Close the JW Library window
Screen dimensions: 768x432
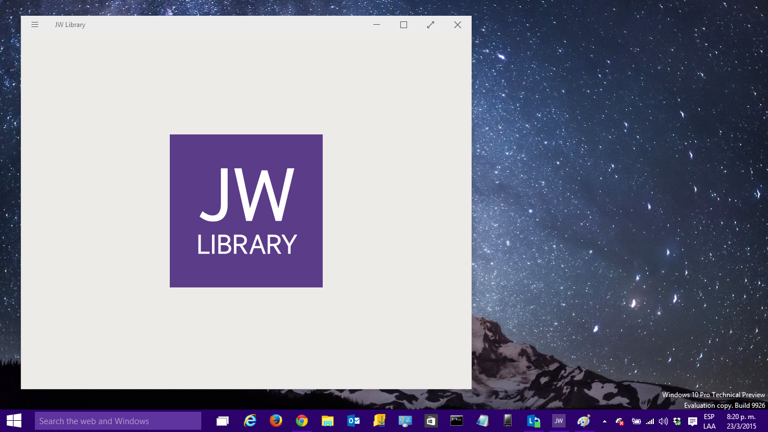pyautogui.click(x=458, y=25)
